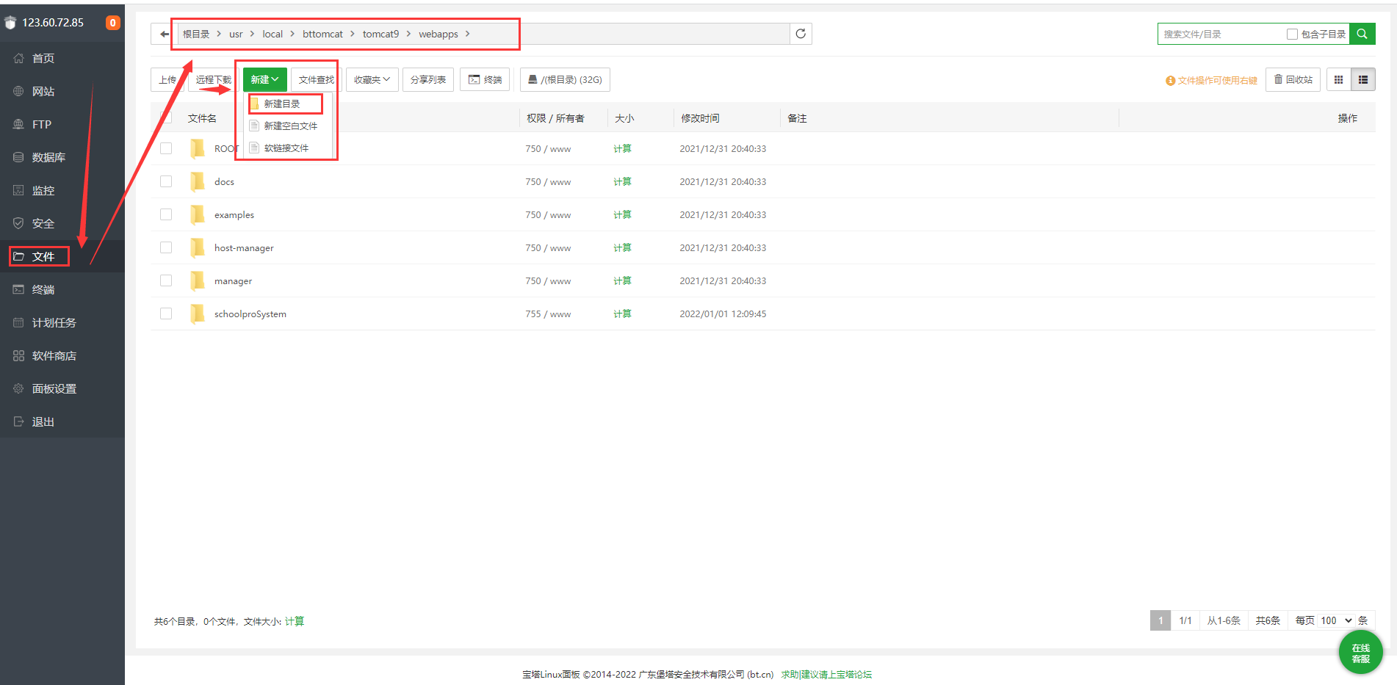The image size is (1397, 685).
Task: Click the 求助|建议请上宝塔论坛 footer link
Action: coord(826,674)
